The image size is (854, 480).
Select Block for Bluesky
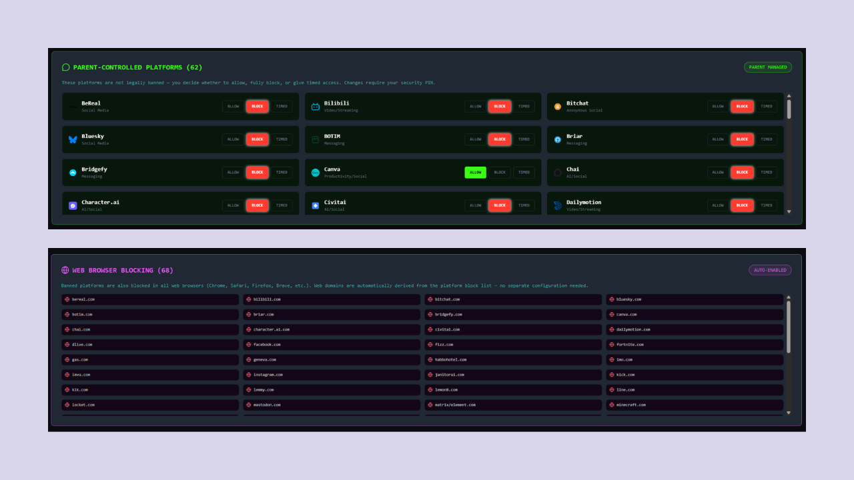tap(258, 139)
